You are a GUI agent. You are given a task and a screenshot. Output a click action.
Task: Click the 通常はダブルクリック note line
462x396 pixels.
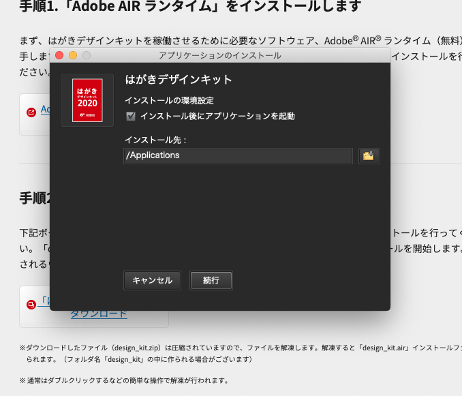(x=124, y=381)
